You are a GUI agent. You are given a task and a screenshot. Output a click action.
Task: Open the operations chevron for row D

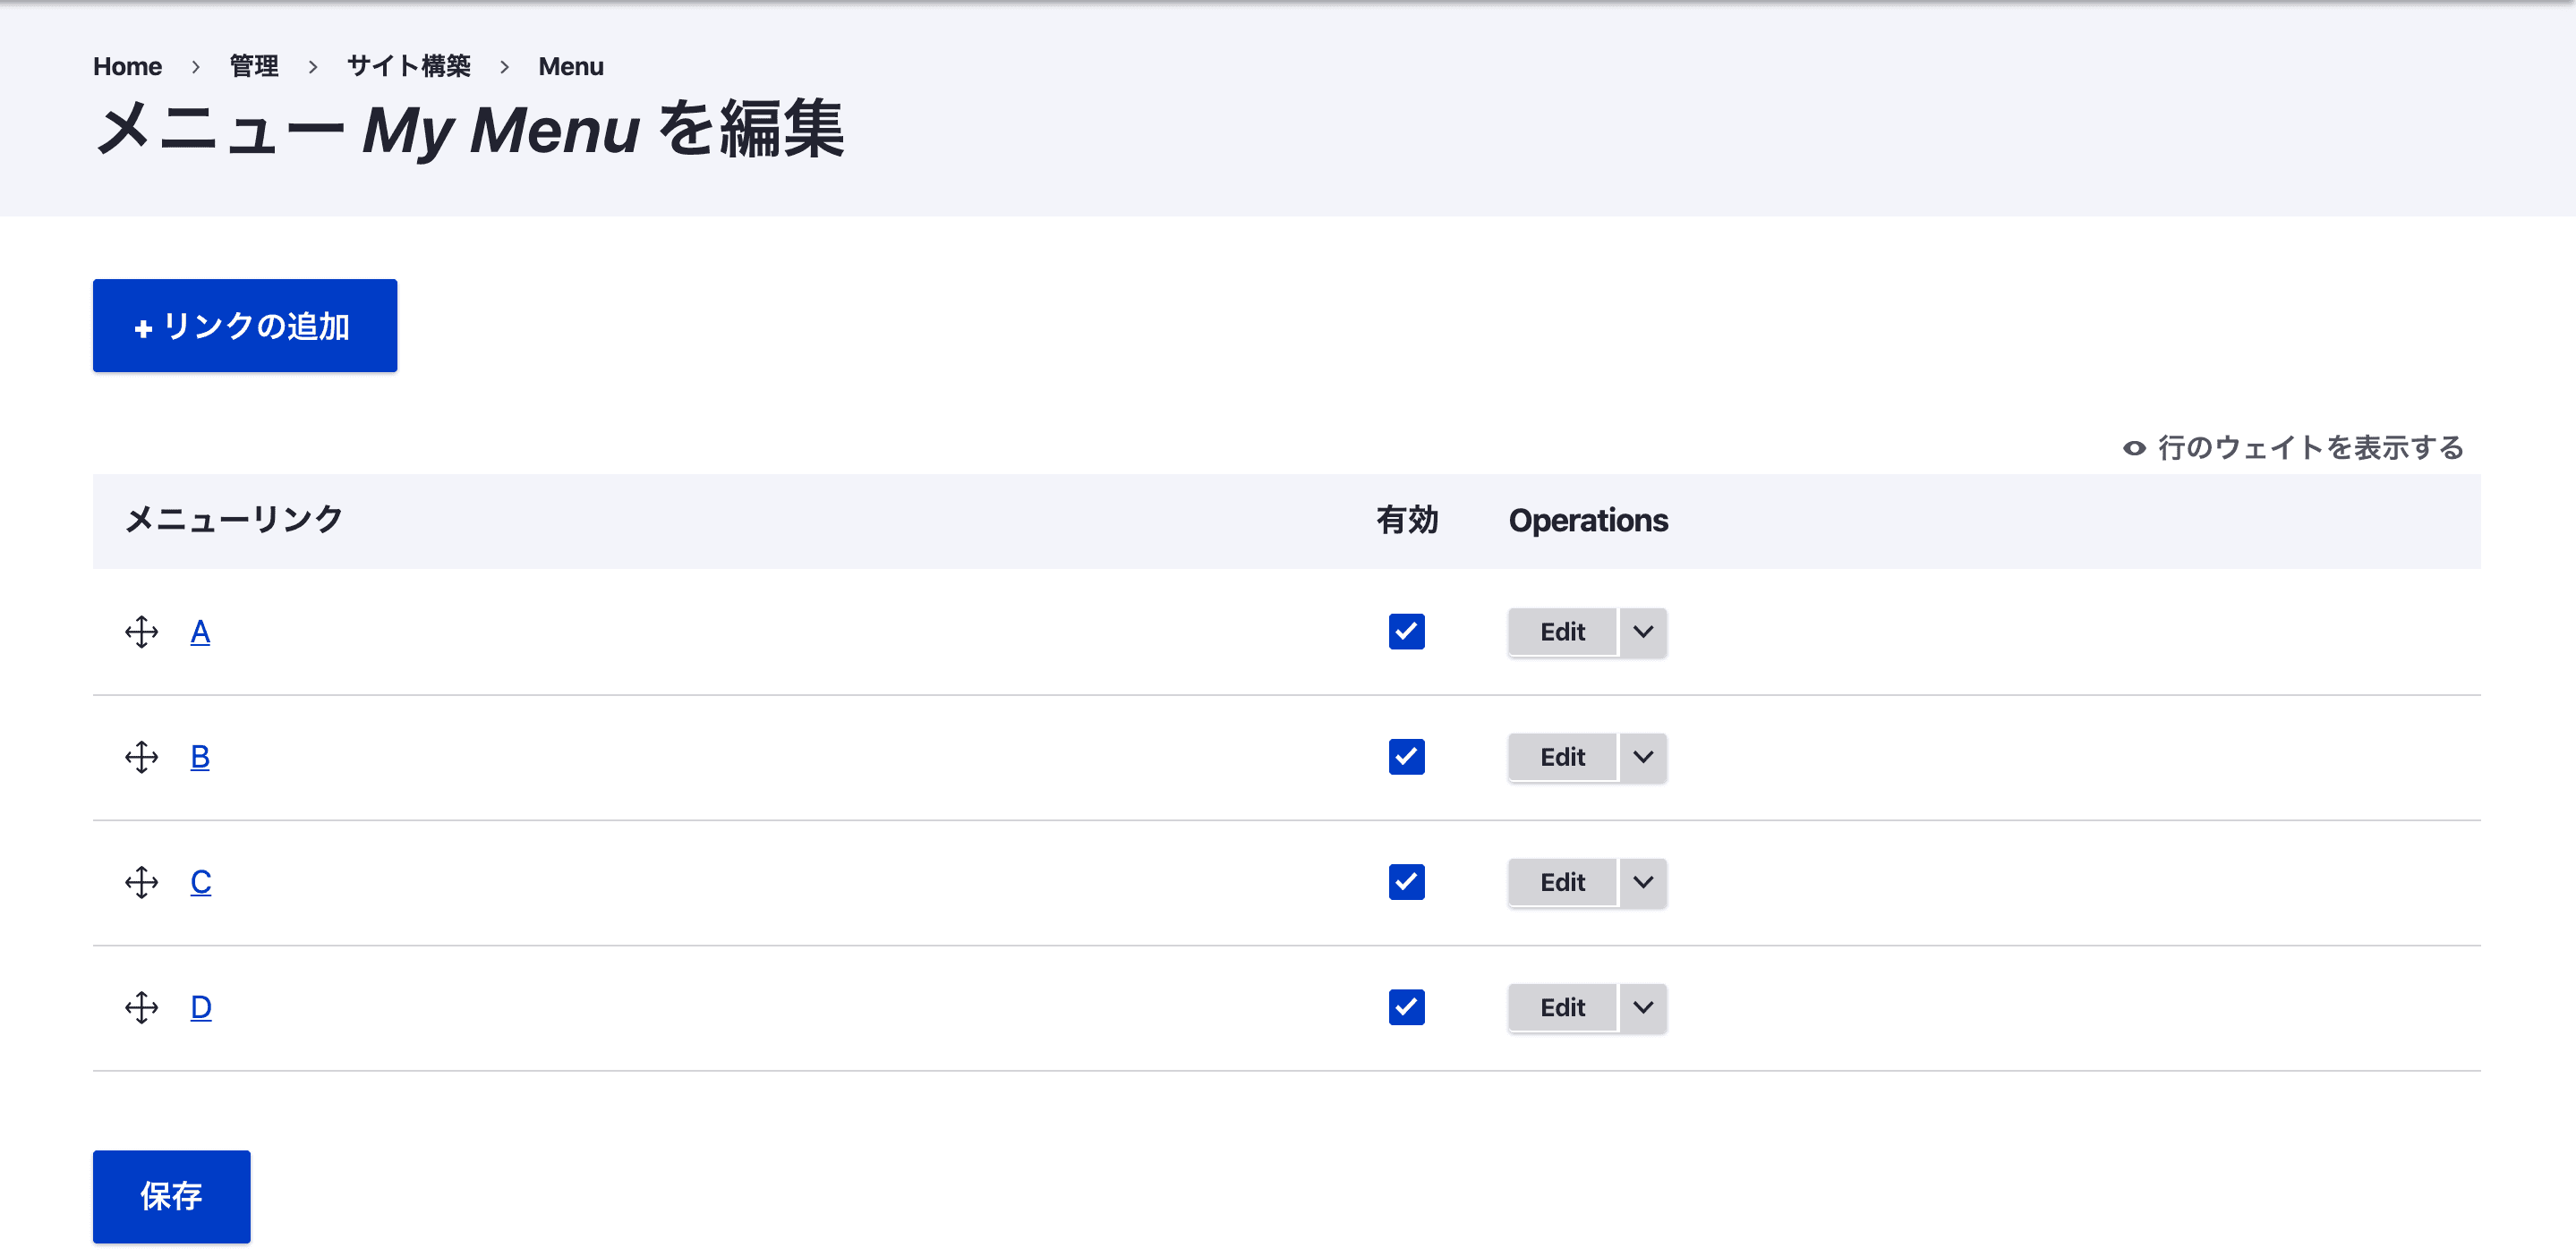1643,1007
